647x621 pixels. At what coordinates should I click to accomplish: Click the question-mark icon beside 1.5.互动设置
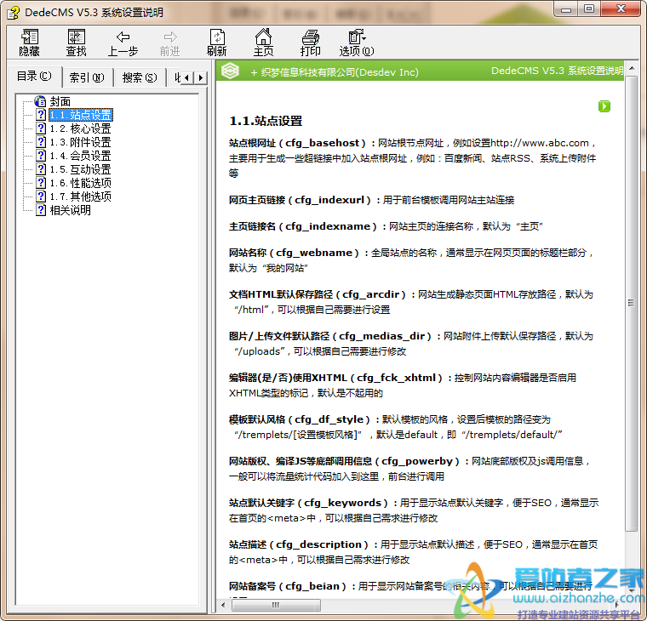point(41,169)
